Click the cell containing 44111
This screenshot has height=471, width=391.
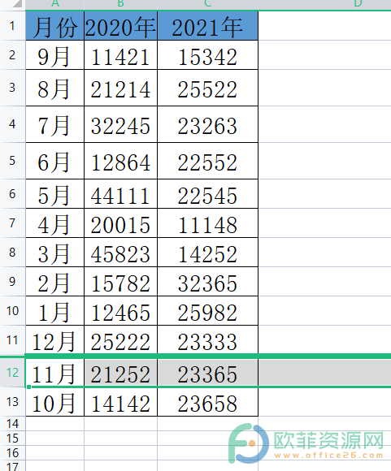point(120,194)
